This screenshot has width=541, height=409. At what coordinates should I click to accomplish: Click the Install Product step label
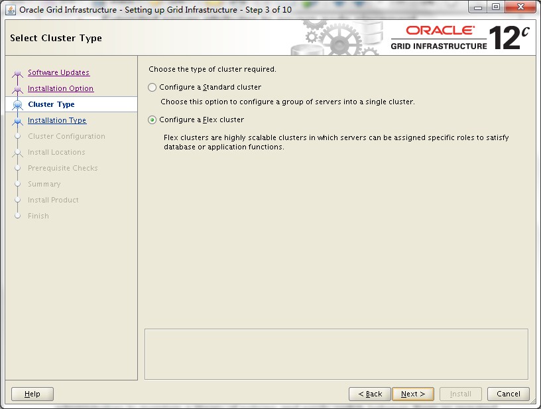pos(53,200)
